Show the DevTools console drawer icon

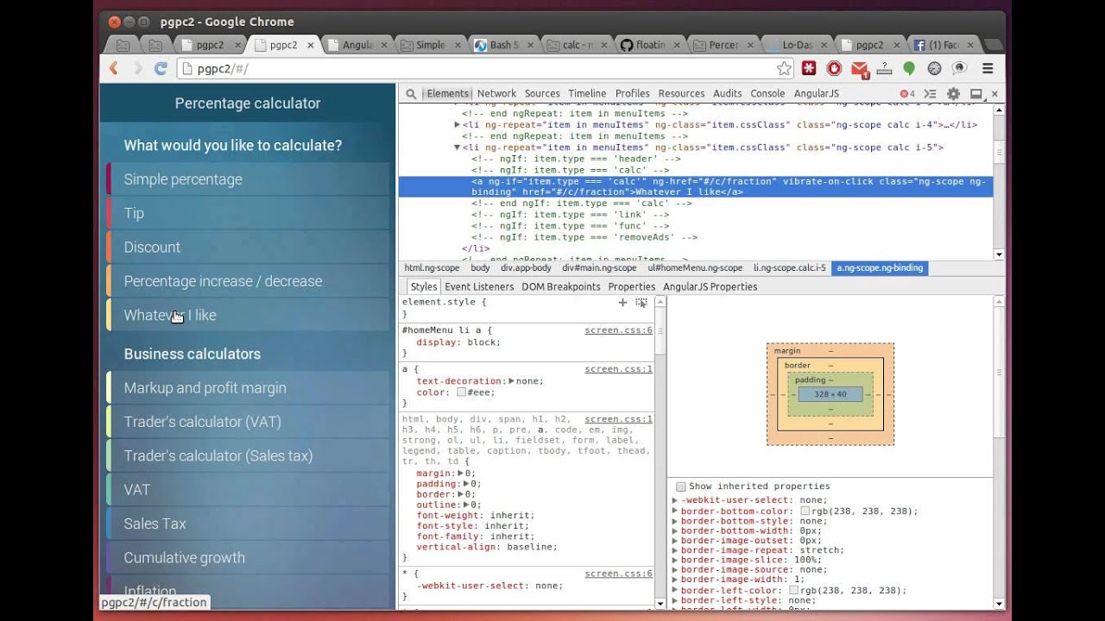pyautogui.click(x=930, y=94)
